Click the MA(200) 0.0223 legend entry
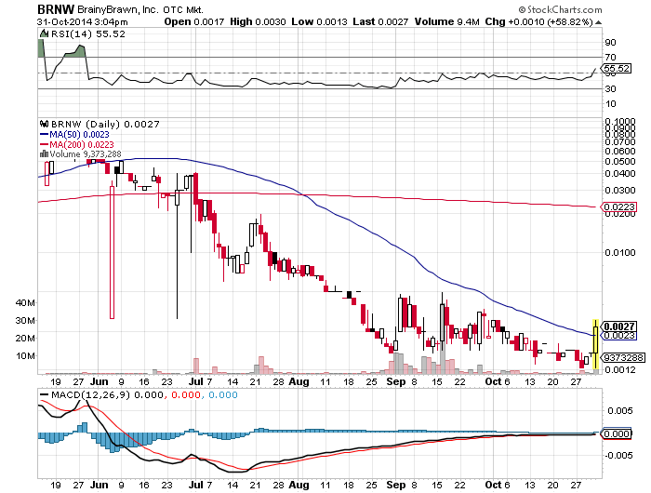651x493 pixels. (77, 144)
